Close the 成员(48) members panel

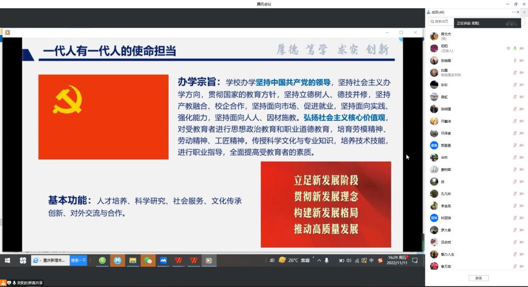pyautogui.click(x=519, y=12)
